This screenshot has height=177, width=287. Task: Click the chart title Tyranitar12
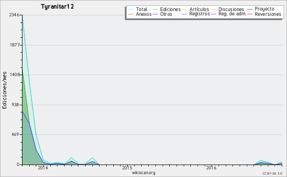[57, 7]
